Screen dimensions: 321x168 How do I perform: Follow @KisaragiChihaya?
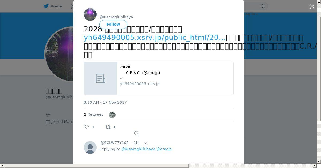113,24
